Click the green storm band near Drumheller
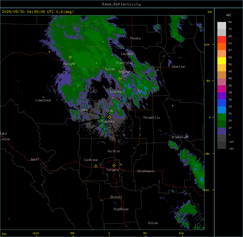Image resolution: width=243 pixels, height=237 pixels. coord(172,144)
